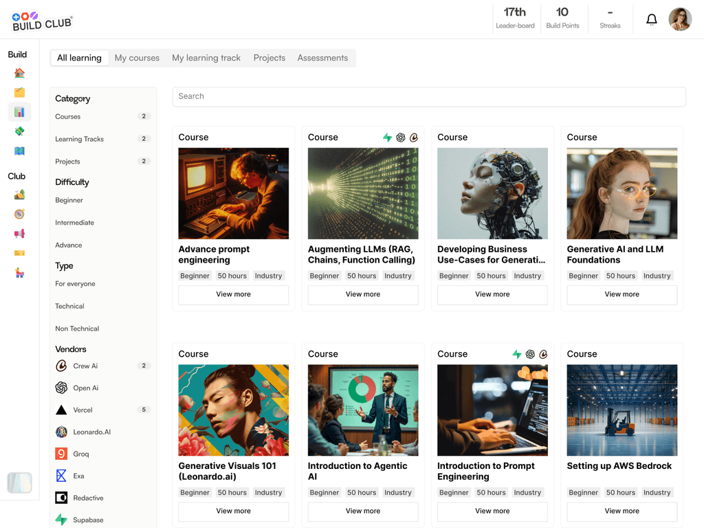Click View more under Setting up AWS Bedrock
The image size is (704, 528).
click(621, 511)
